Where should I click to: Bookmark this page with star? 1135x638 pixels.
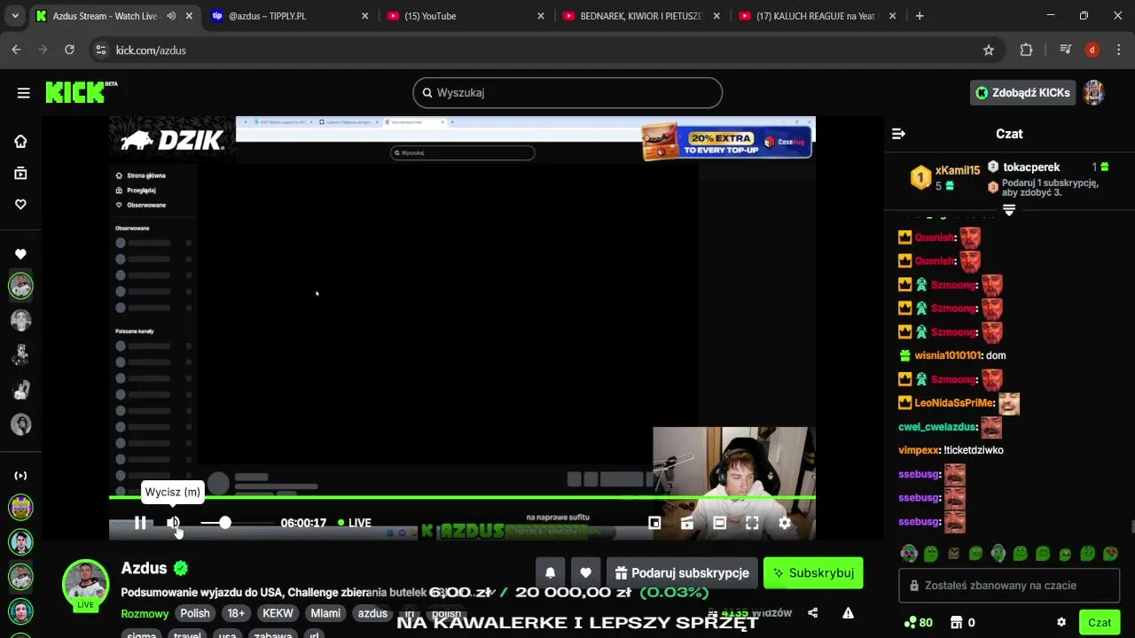[989, 51]
